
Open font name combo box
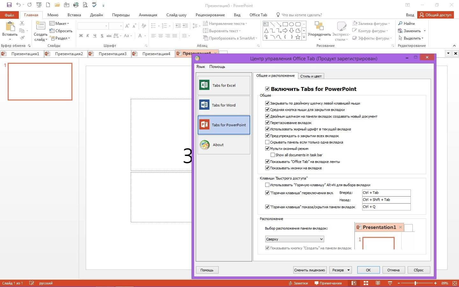click(93, 26)
